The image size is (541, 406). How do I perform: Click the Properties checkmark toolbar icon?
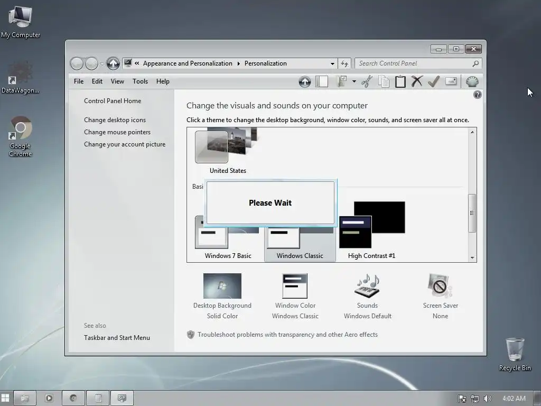(x=434, y=82)
